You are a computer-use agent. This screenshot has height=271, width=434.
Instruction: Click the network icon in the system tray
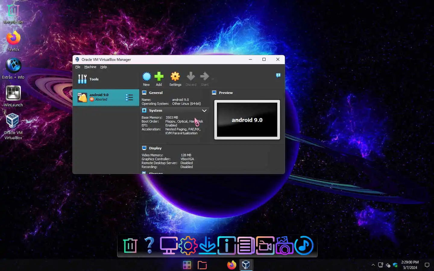coord(381,265)
